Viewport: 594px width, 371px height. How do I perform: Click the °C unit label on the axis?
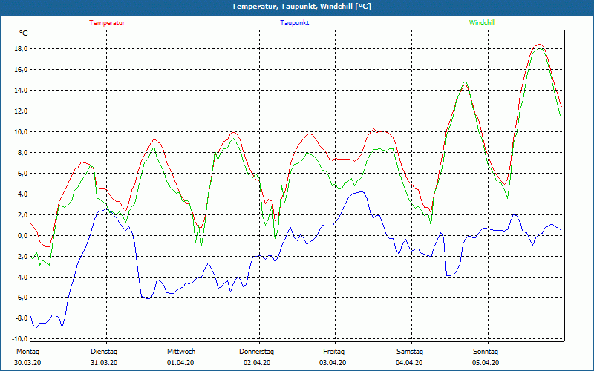pos(24,33)
